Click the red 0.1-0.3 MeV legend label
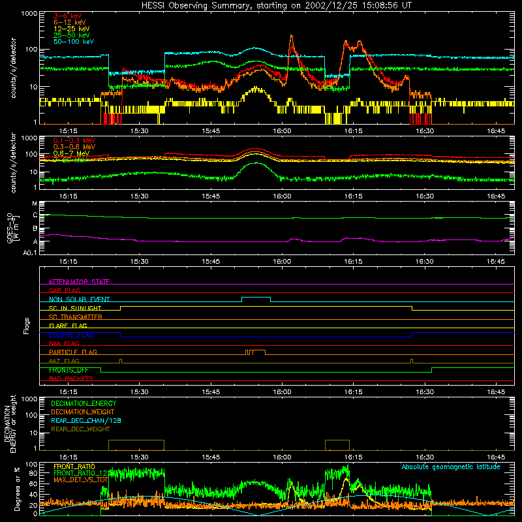 (74, 140)
